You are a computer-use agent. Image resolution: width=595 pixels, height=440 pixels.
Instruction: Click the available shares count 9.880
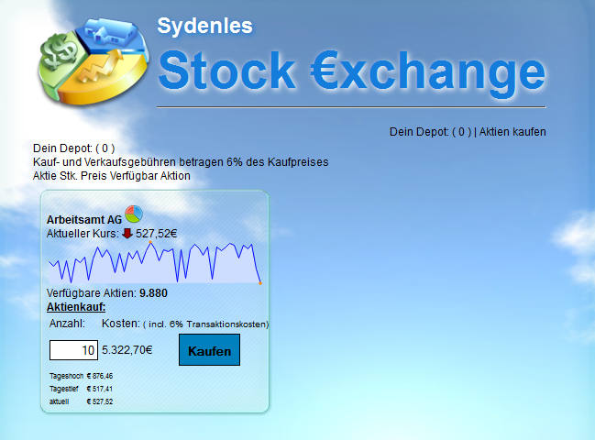click(x=152, y=293)
